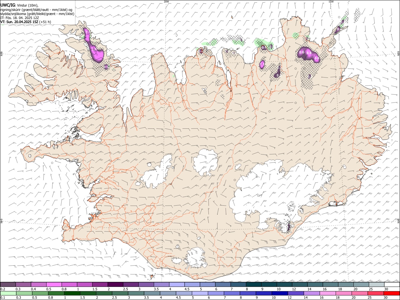Pick the darkest purple snow swatch between 2 and 2.5
This screenshot has width=400, height=300.
pyautogui.click(x=115, y=285)
